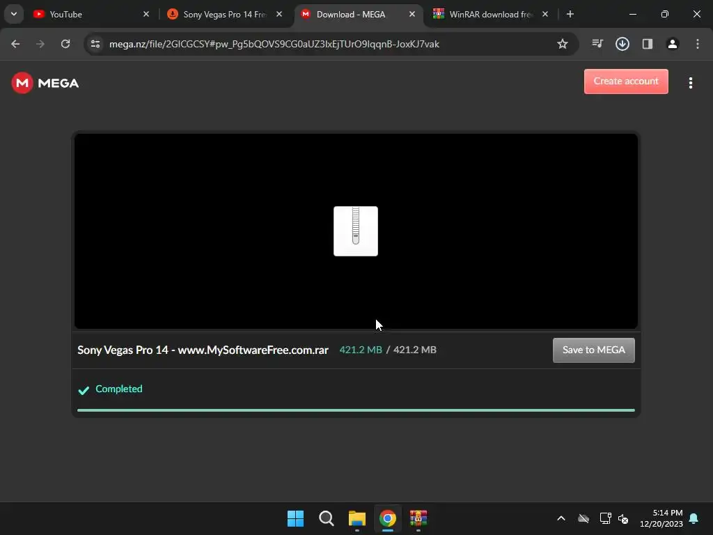The width and height of the screenshot is (713, 535).
Task: Open File Explorer from taskbar
Action: coord(357,518)
